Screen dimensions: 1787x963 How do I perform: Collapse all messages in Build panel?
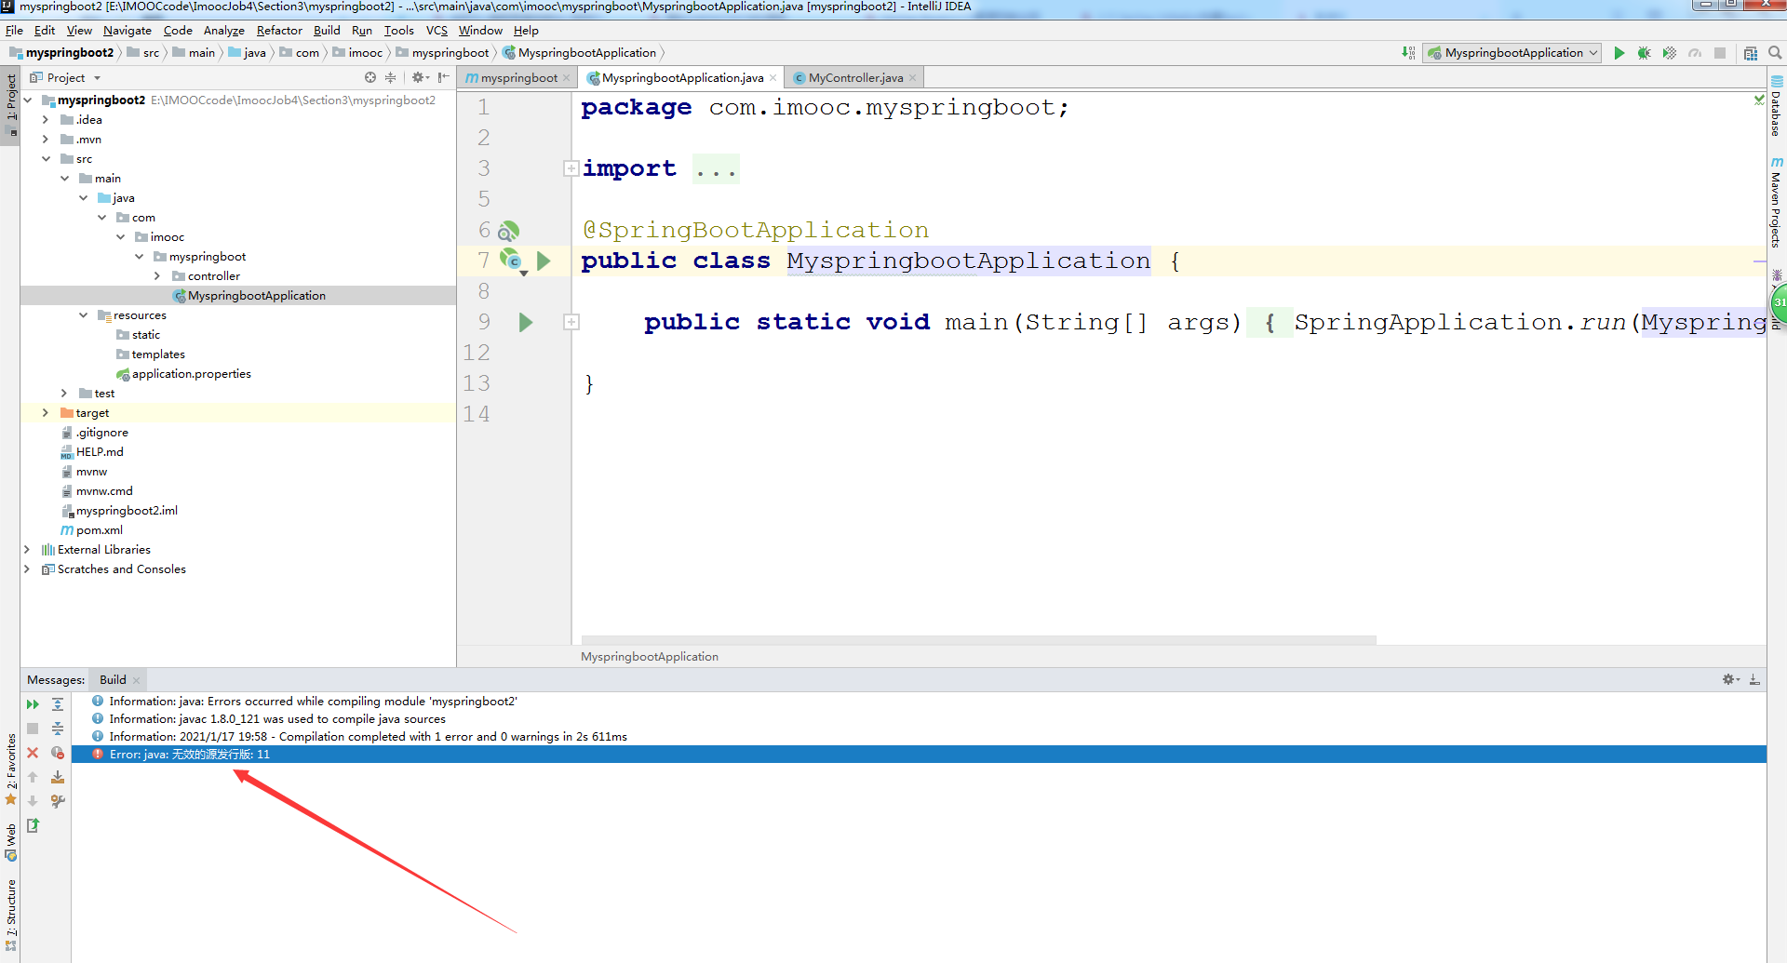pos(58,729)
